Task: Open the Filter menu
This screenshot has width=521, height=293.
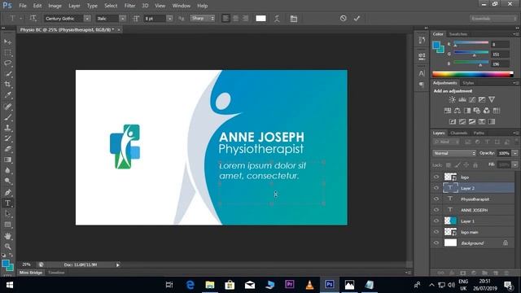Action: 129,6
